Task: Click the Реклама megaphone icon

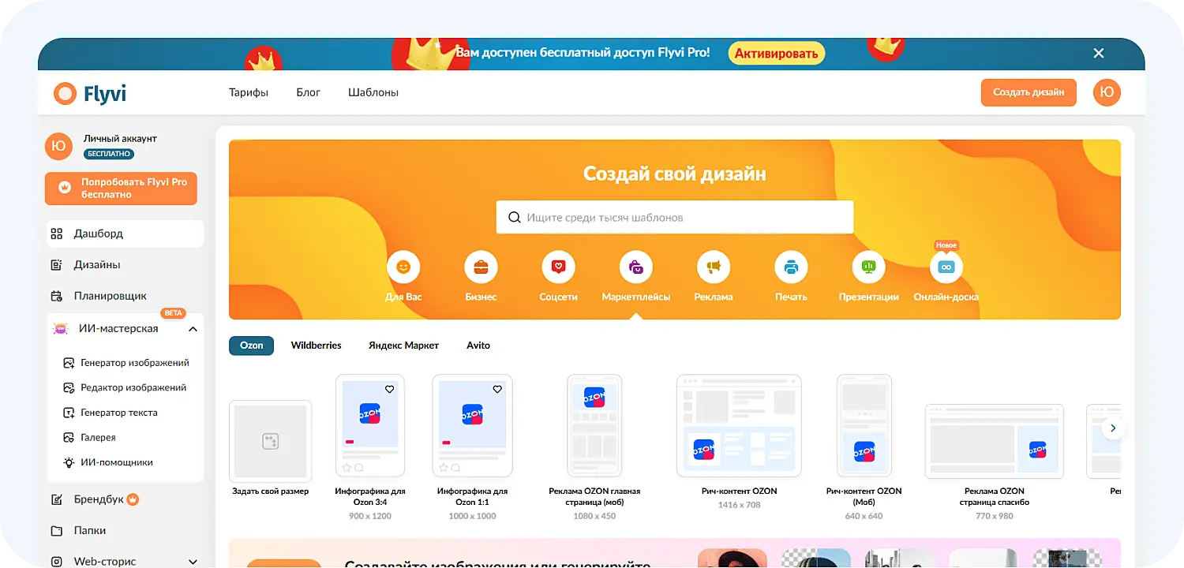Action: click(714, 267)
